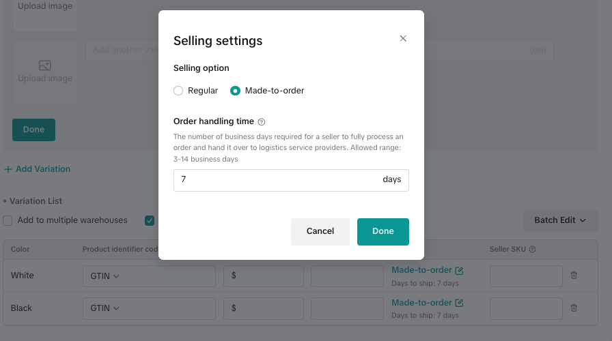Click the Seller SKU help icon

pyautogui.click(x=532, y=250)
